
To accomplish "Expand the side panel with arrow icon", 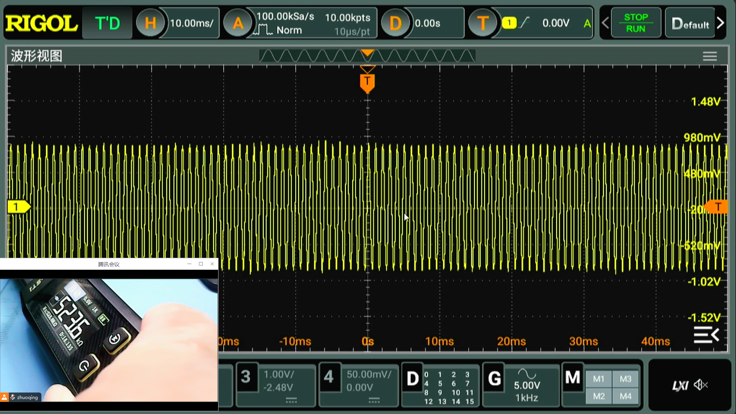I will 706,335.
